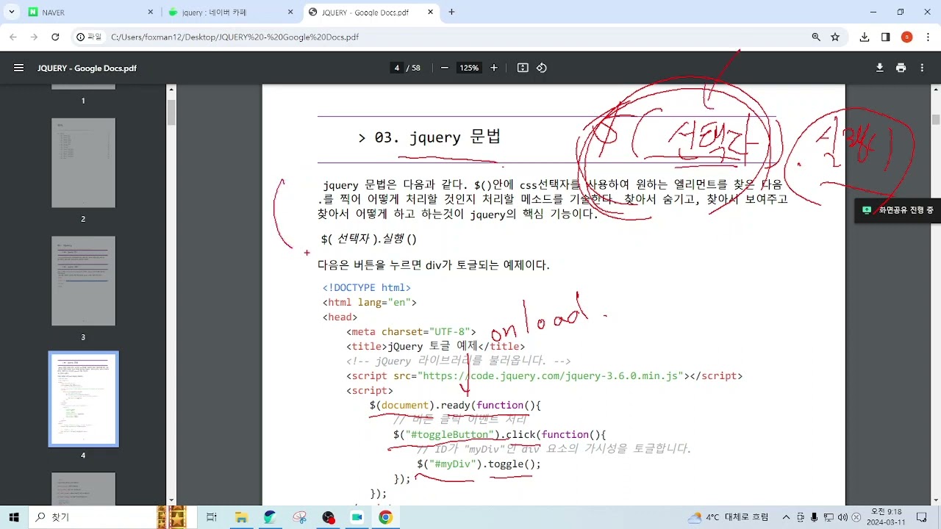Download the PDF from viewer toolbar
Image resolution: width=941 pixels, height=529 pixels.
[879, 68]
